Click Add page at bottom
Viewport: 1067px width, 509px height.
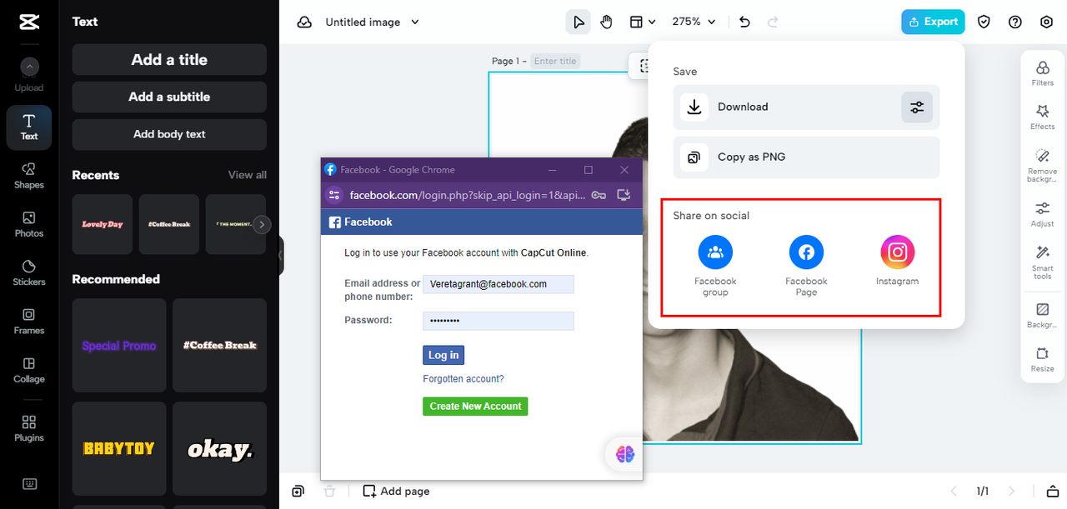point(396,492)
